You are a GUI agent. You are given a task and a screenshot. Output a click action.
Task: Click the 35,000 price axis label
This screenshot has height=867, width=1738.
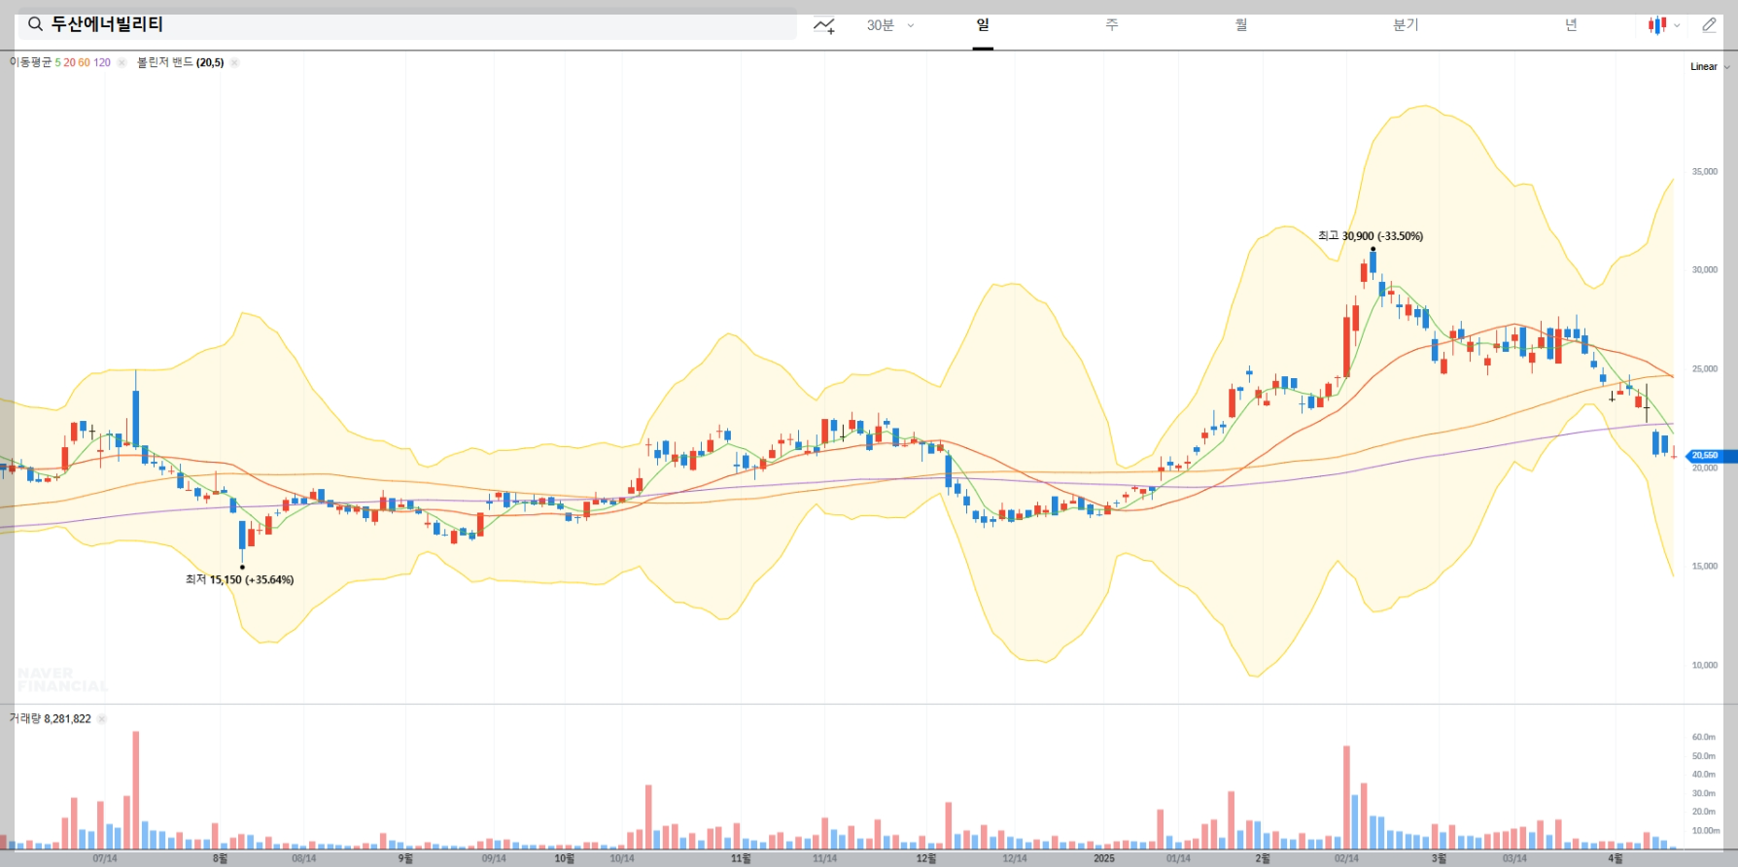point(1705,172)
